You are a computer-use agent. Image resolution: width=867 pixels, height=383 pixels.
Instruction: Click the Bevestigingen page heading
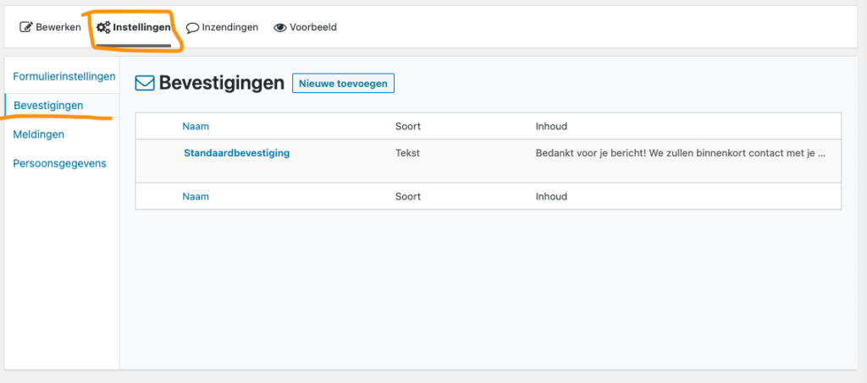coord(222,83)
